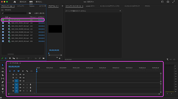This screenshot has width=178, height=99.
Task: Go to the Home screen icon
Action: tap(15, 2)
